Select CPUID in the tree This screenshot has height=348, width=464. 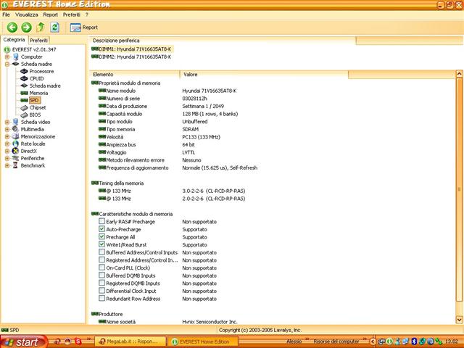pyautogui.click(x=37, y=78)
